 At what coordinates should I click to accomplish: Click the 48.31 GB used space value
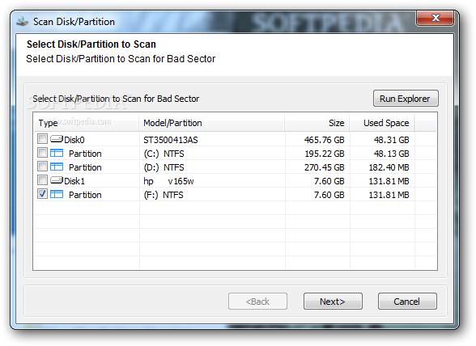pyautogui.click(x=391, y=140)
